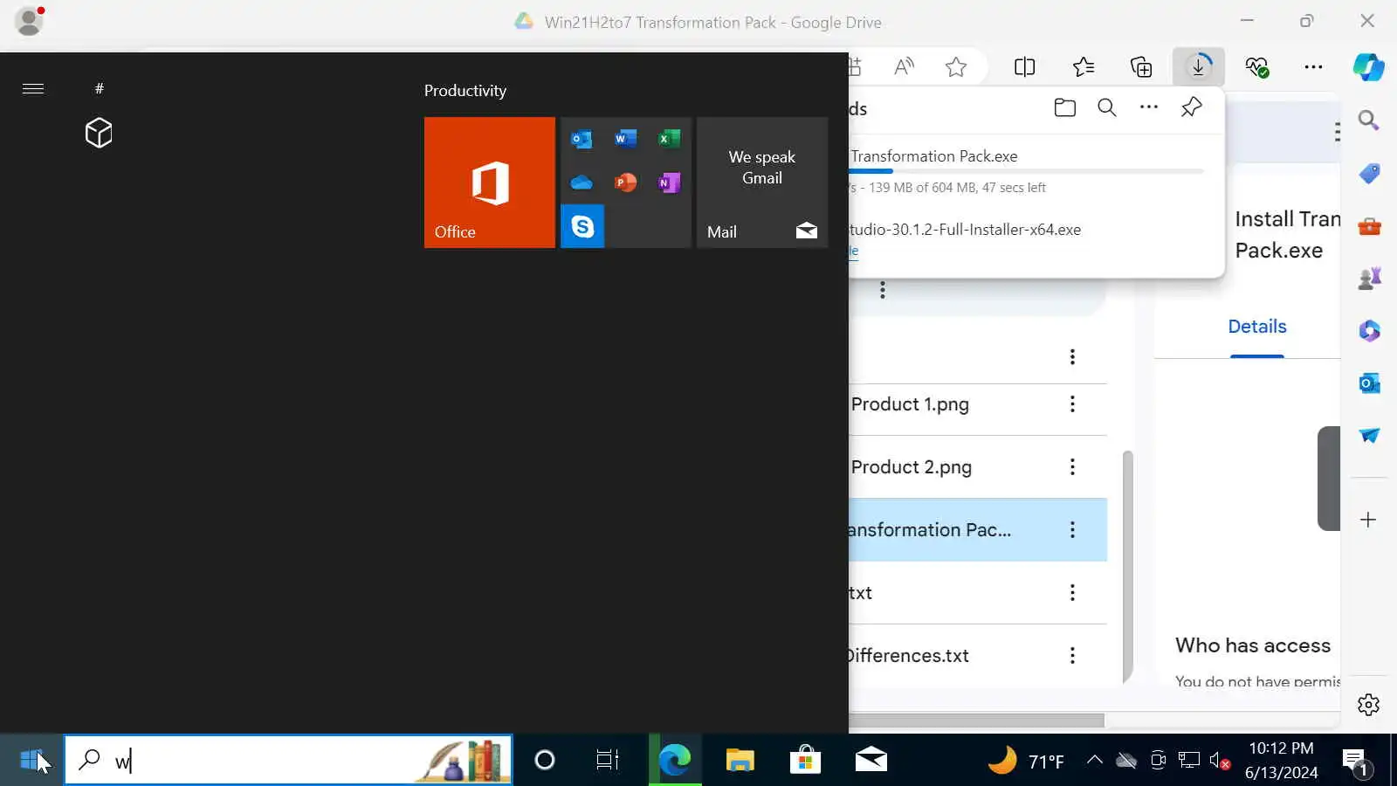Screen dimensions: 1397x786
Task: Open Browser essentials heart icon
Action: (1257, 66)
